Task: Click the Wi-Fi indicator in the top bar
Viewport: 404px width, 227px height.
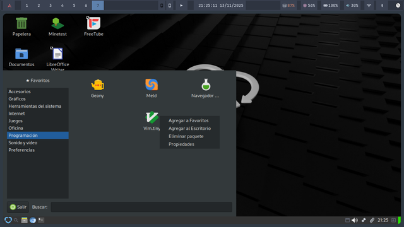Action: [x=369, y=6]
